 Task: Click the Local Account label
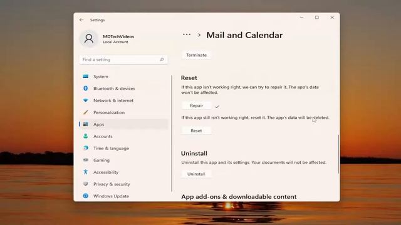pos(115,42)
